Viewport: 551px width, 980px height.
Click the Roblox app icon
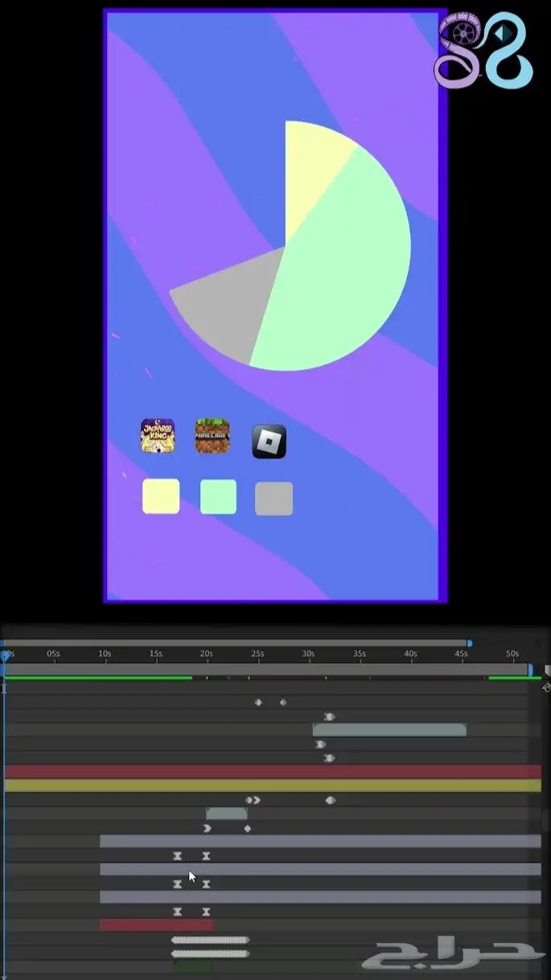click(x=269, y=442)
